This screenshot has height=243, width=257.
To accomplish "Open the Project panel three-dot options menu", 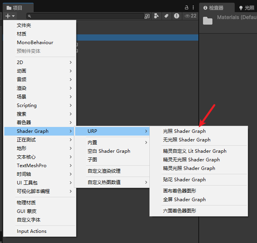I will 193,7.
